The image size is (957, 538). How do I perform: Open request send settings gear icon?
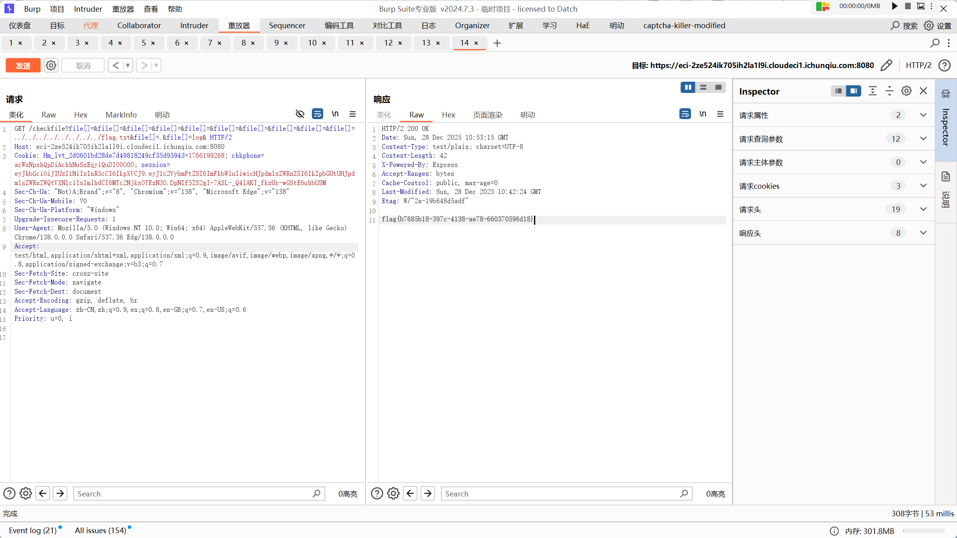(x=51, y=65)
